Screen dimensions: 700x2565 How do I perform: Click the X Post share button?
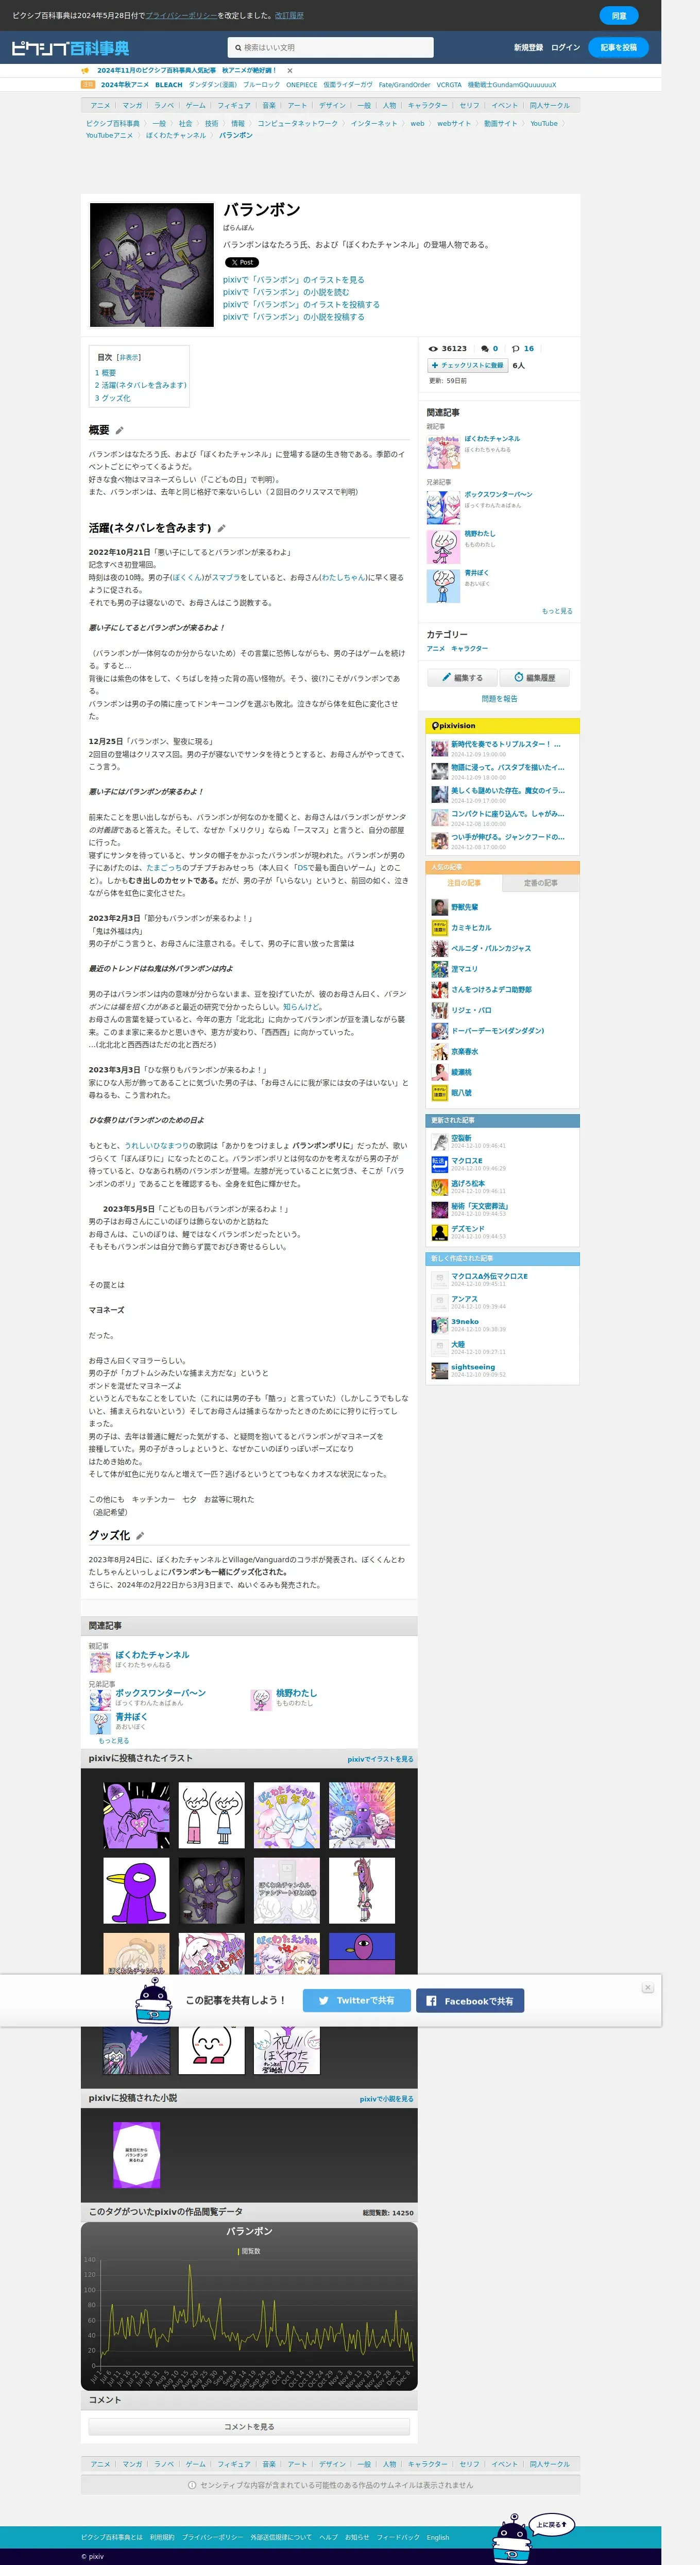click(241, 262)
